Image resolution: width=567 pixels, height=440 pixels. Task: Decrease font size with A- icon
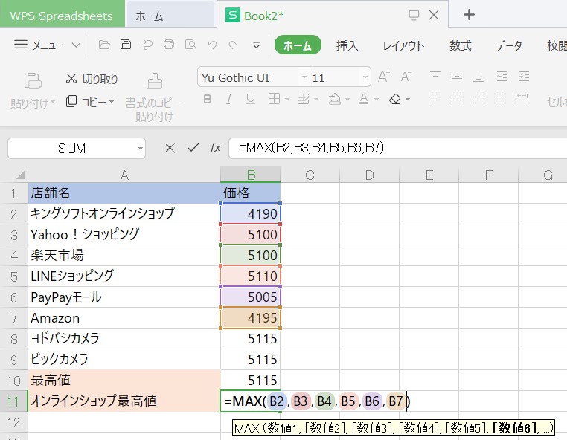(x=406, y=77)
